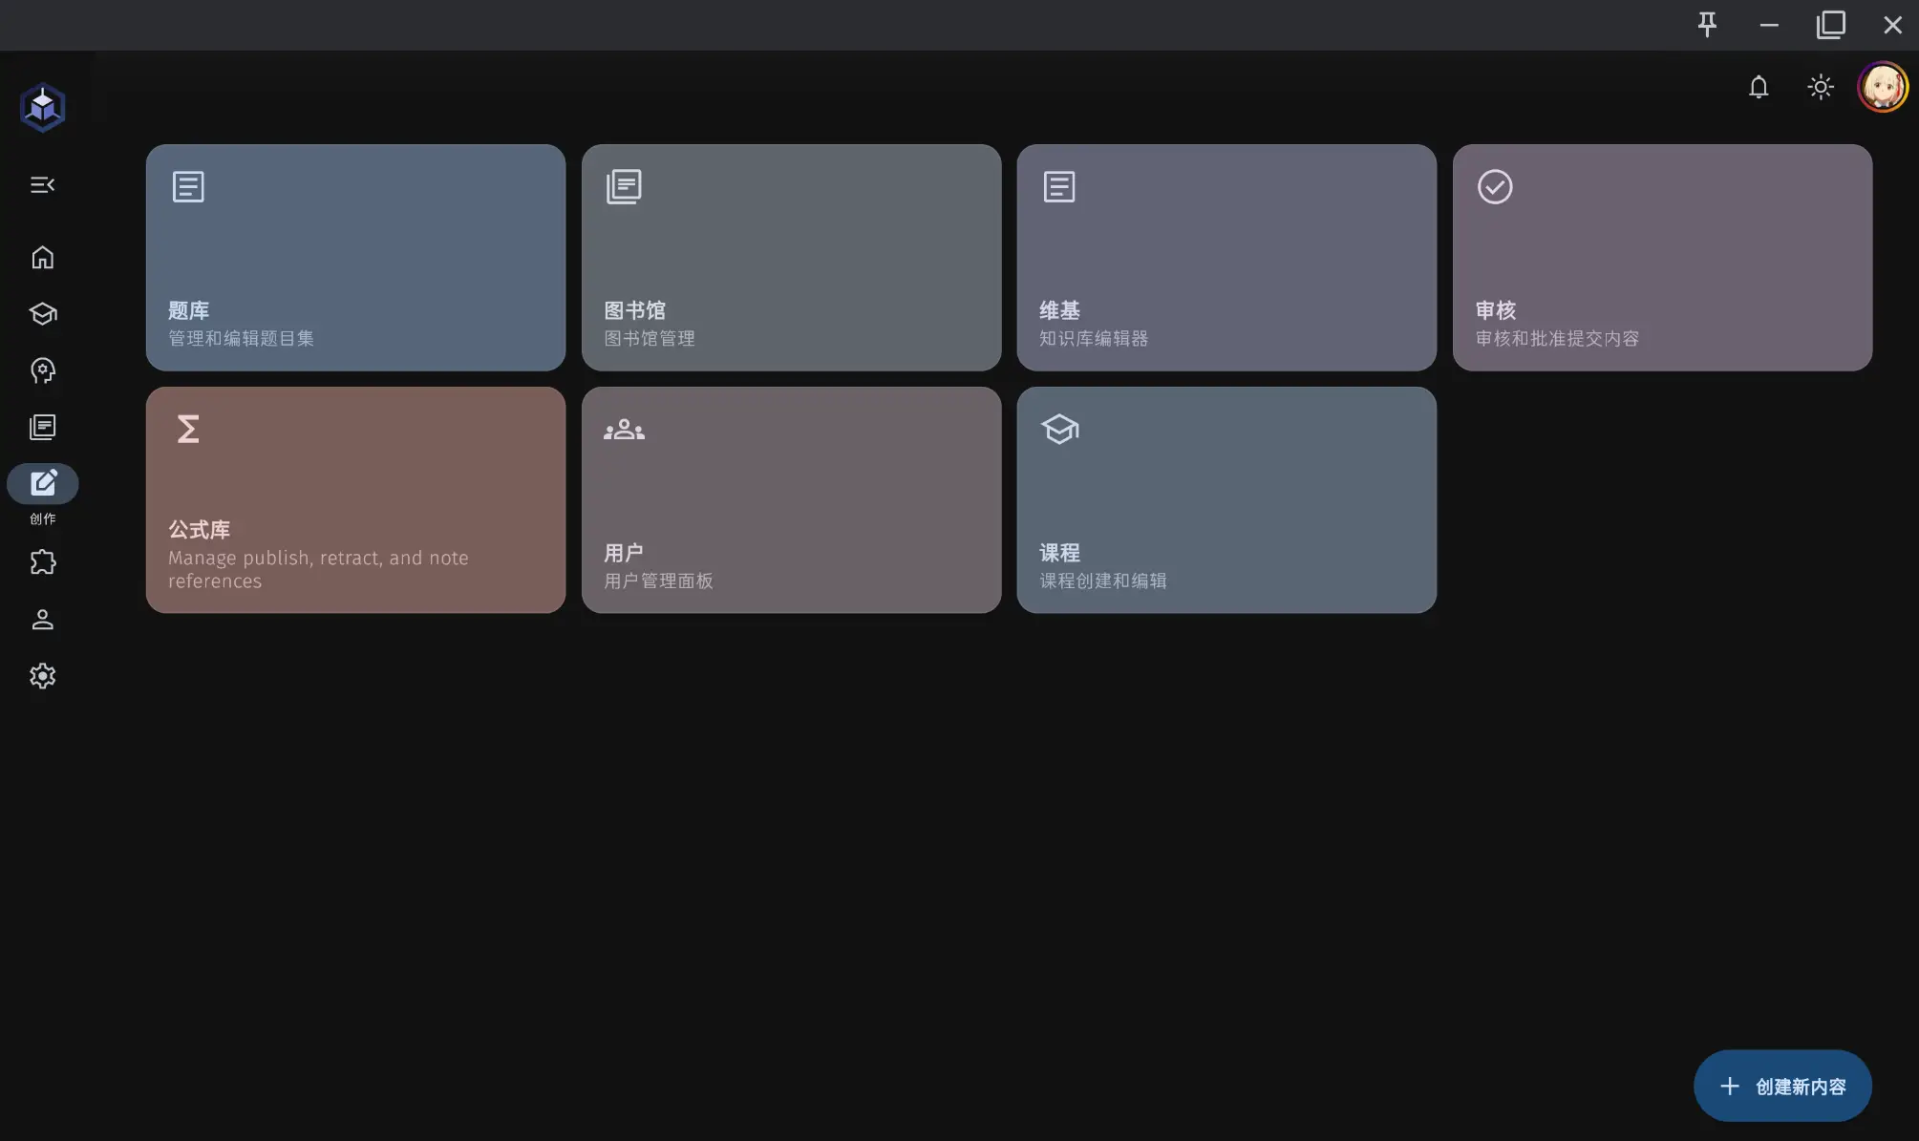Viewport: 1919px width, 1141px height.
Task: Open the library sidebar icon
Action: click(x=43, y=427)
